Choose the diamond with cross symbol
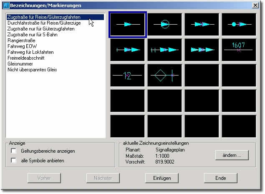The height and width of the screenshot is (194, 265). click(x=164, y=76)
